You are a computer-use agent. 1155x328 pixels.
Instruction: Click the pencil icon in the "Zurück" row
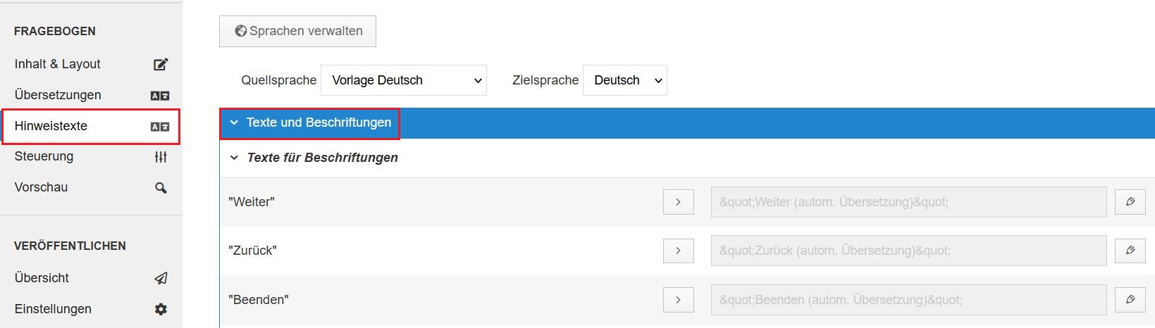1130,251
